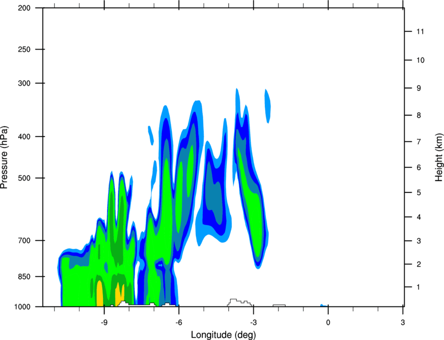Viewport: 444px width, 340px height.
Task: Pick the 3 km height tick label
Action: 418,241
